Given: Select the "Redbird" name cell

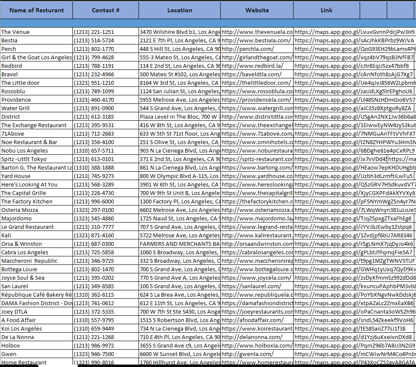Looking at the screenshot, I should (x=36, y=66).
